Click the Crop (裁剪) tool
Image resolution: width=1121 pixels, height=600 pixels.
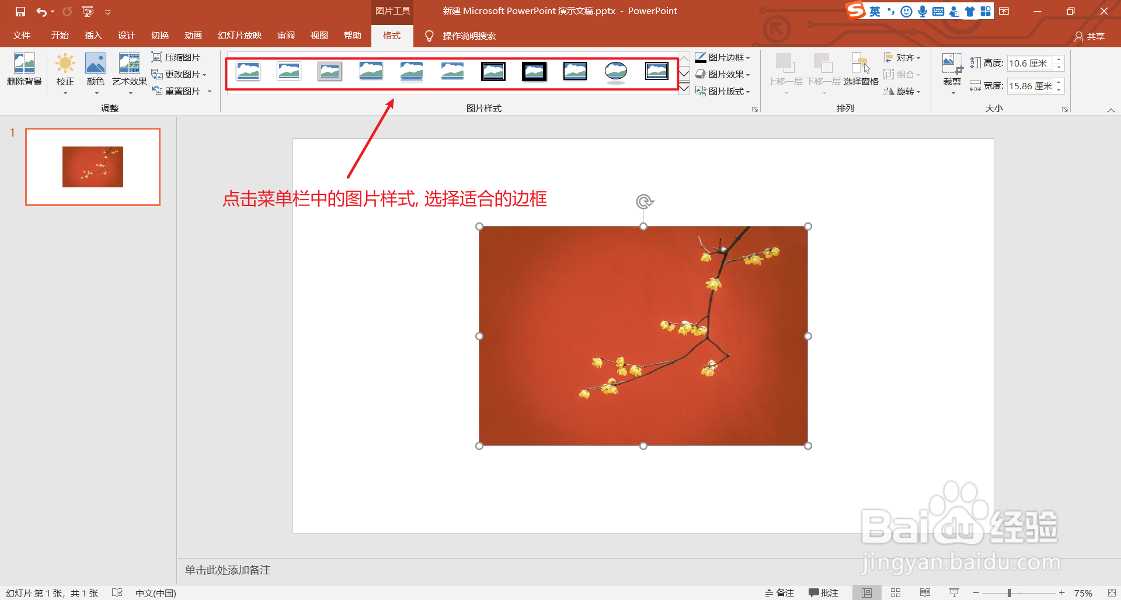952,73
